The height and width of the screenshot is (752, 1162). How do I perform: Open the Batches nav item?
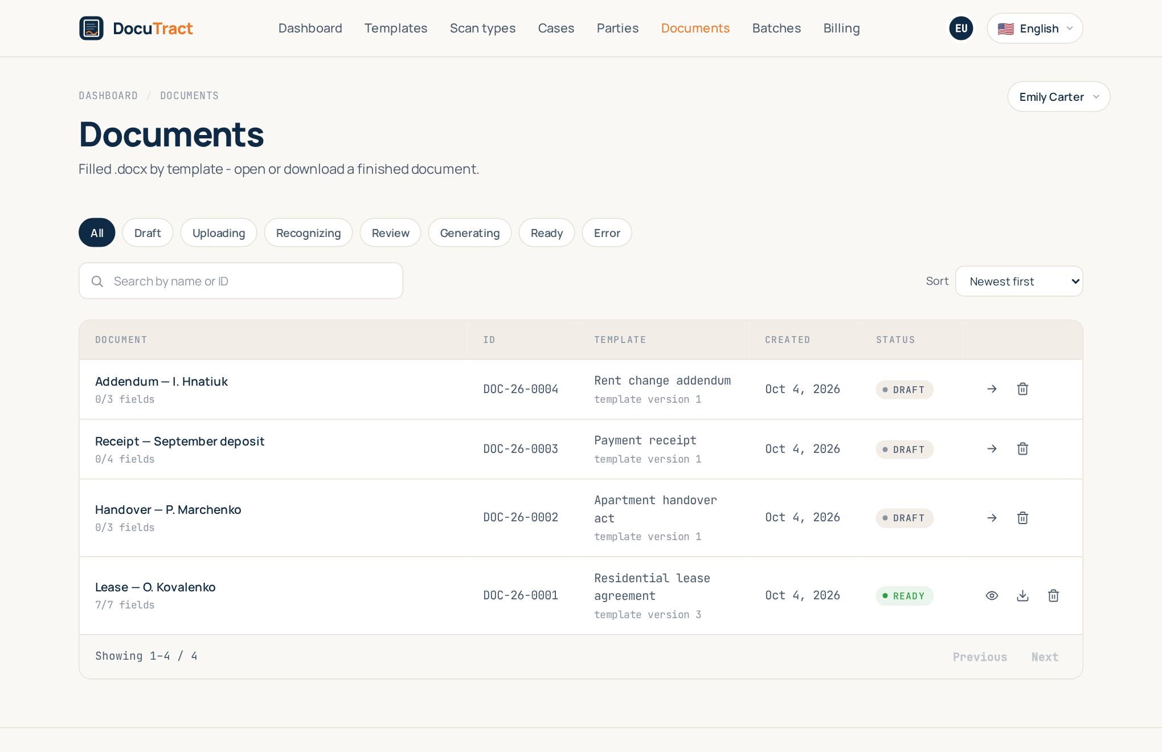coord(776,28)
